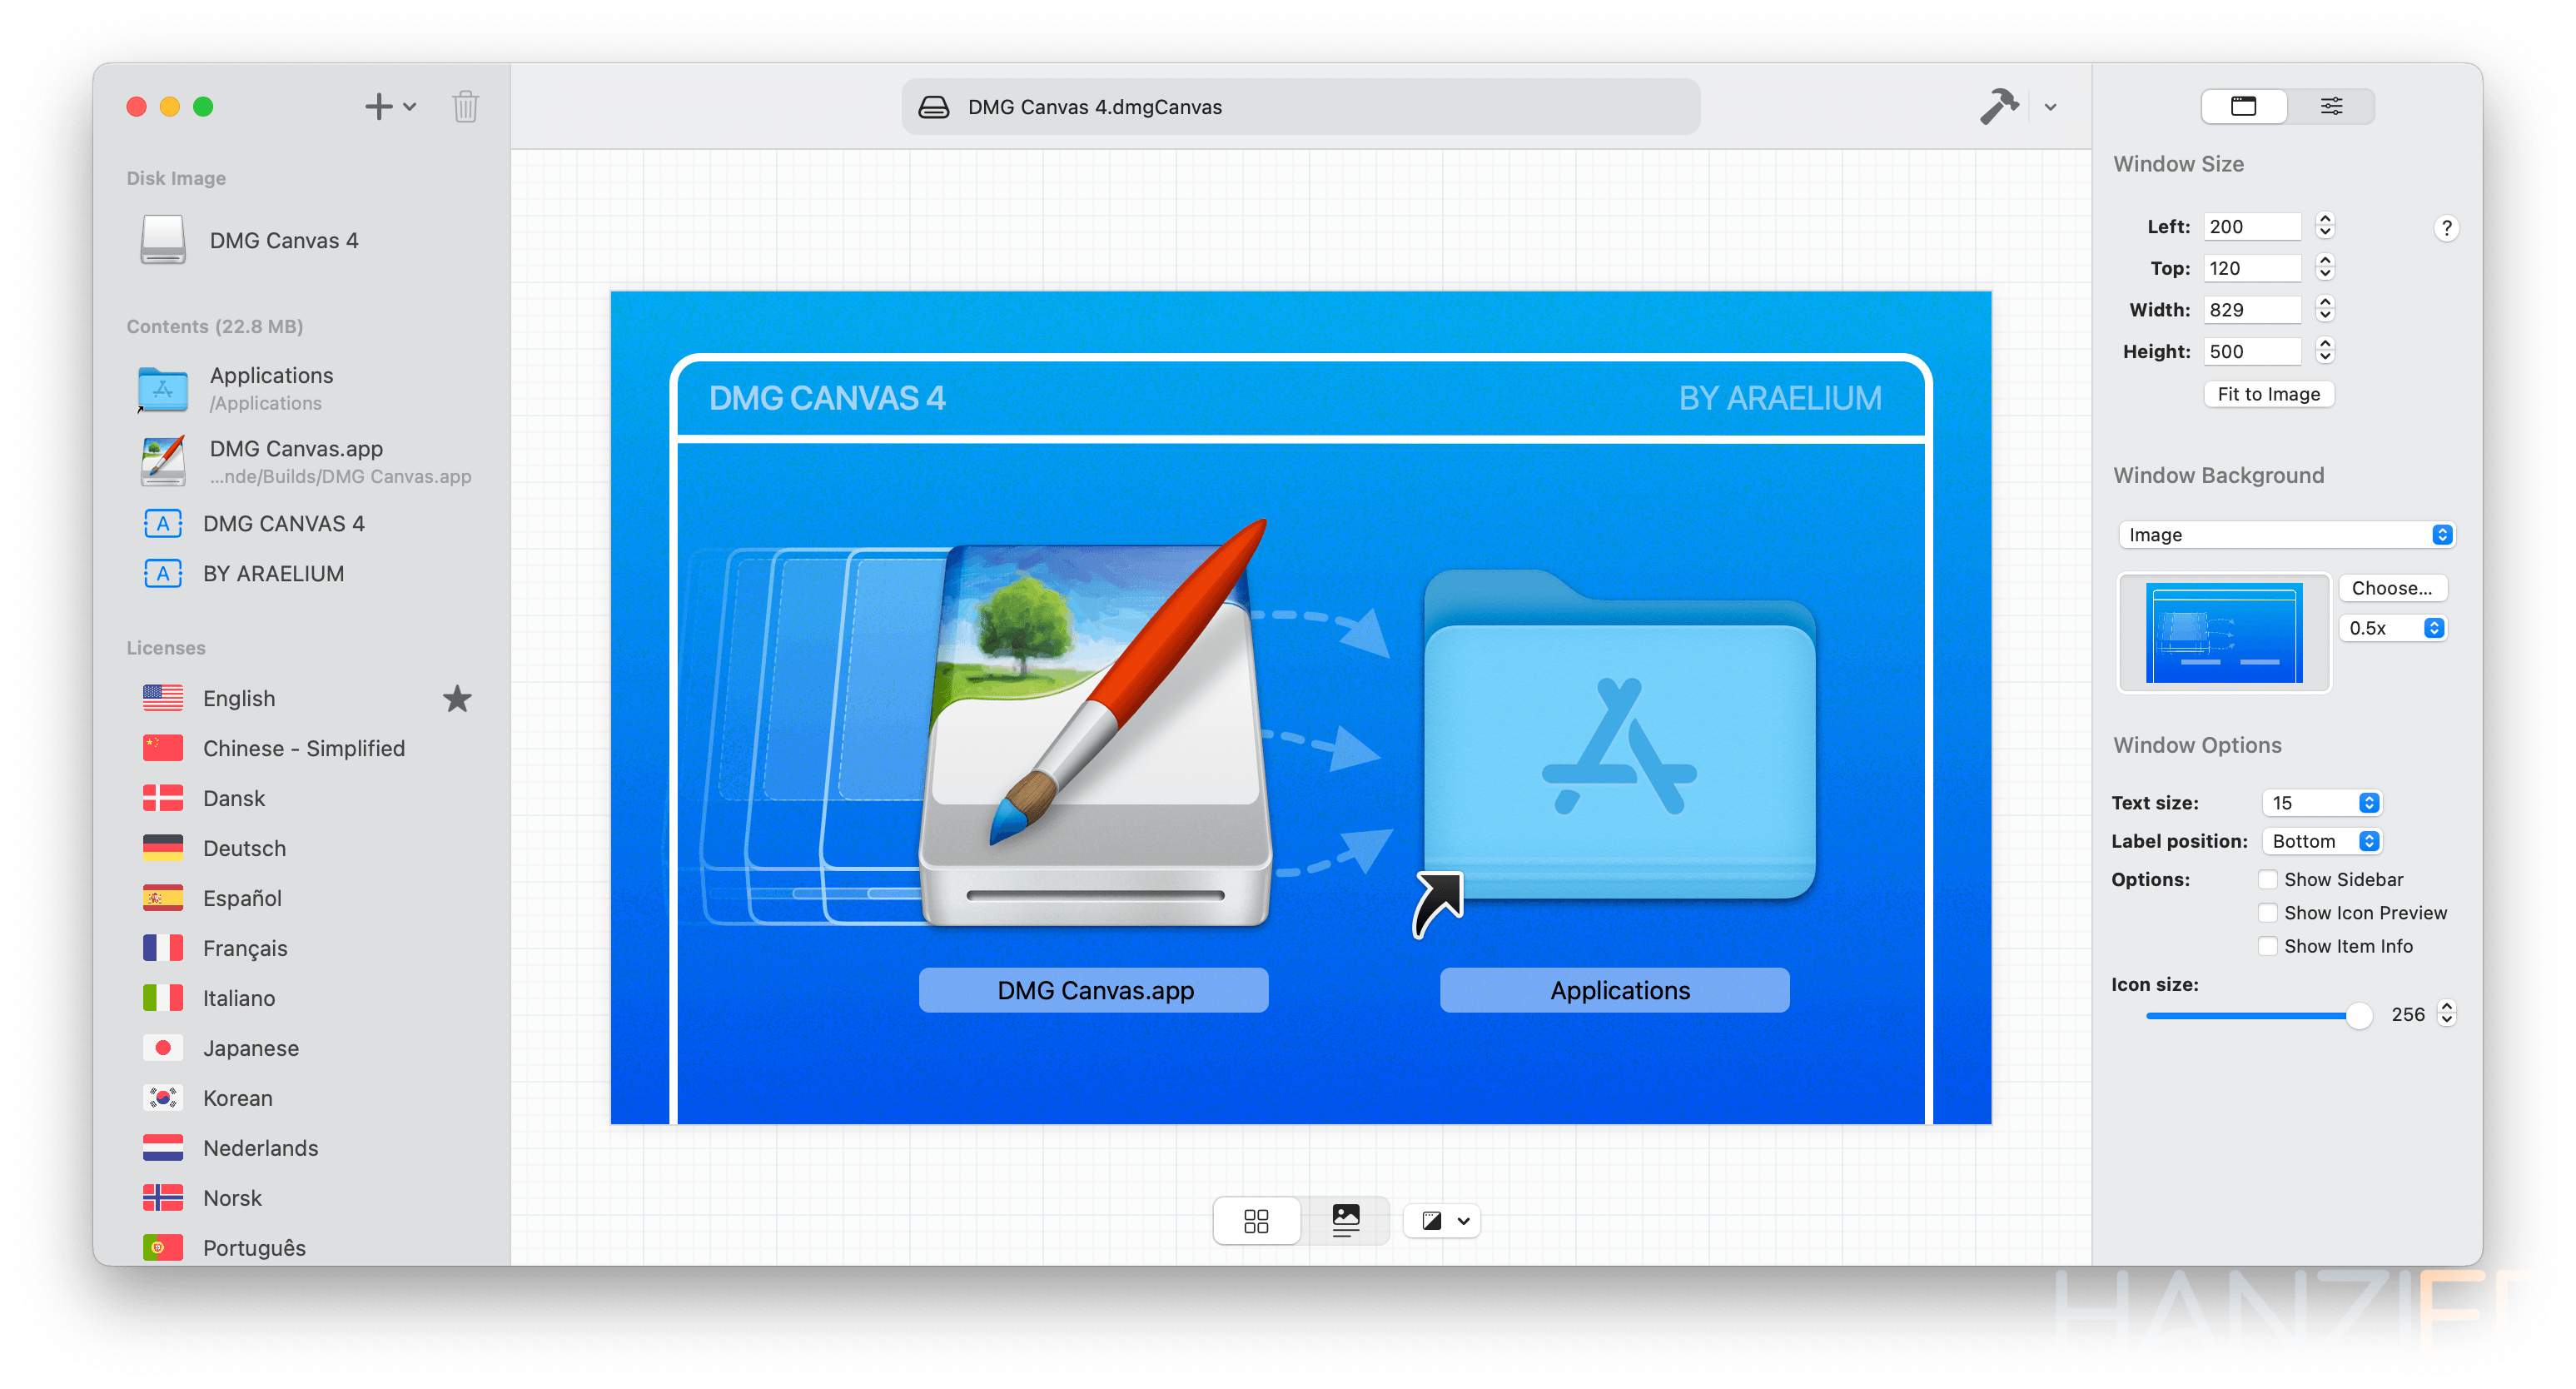Select English license in sidebar

(x=237, y=696)
